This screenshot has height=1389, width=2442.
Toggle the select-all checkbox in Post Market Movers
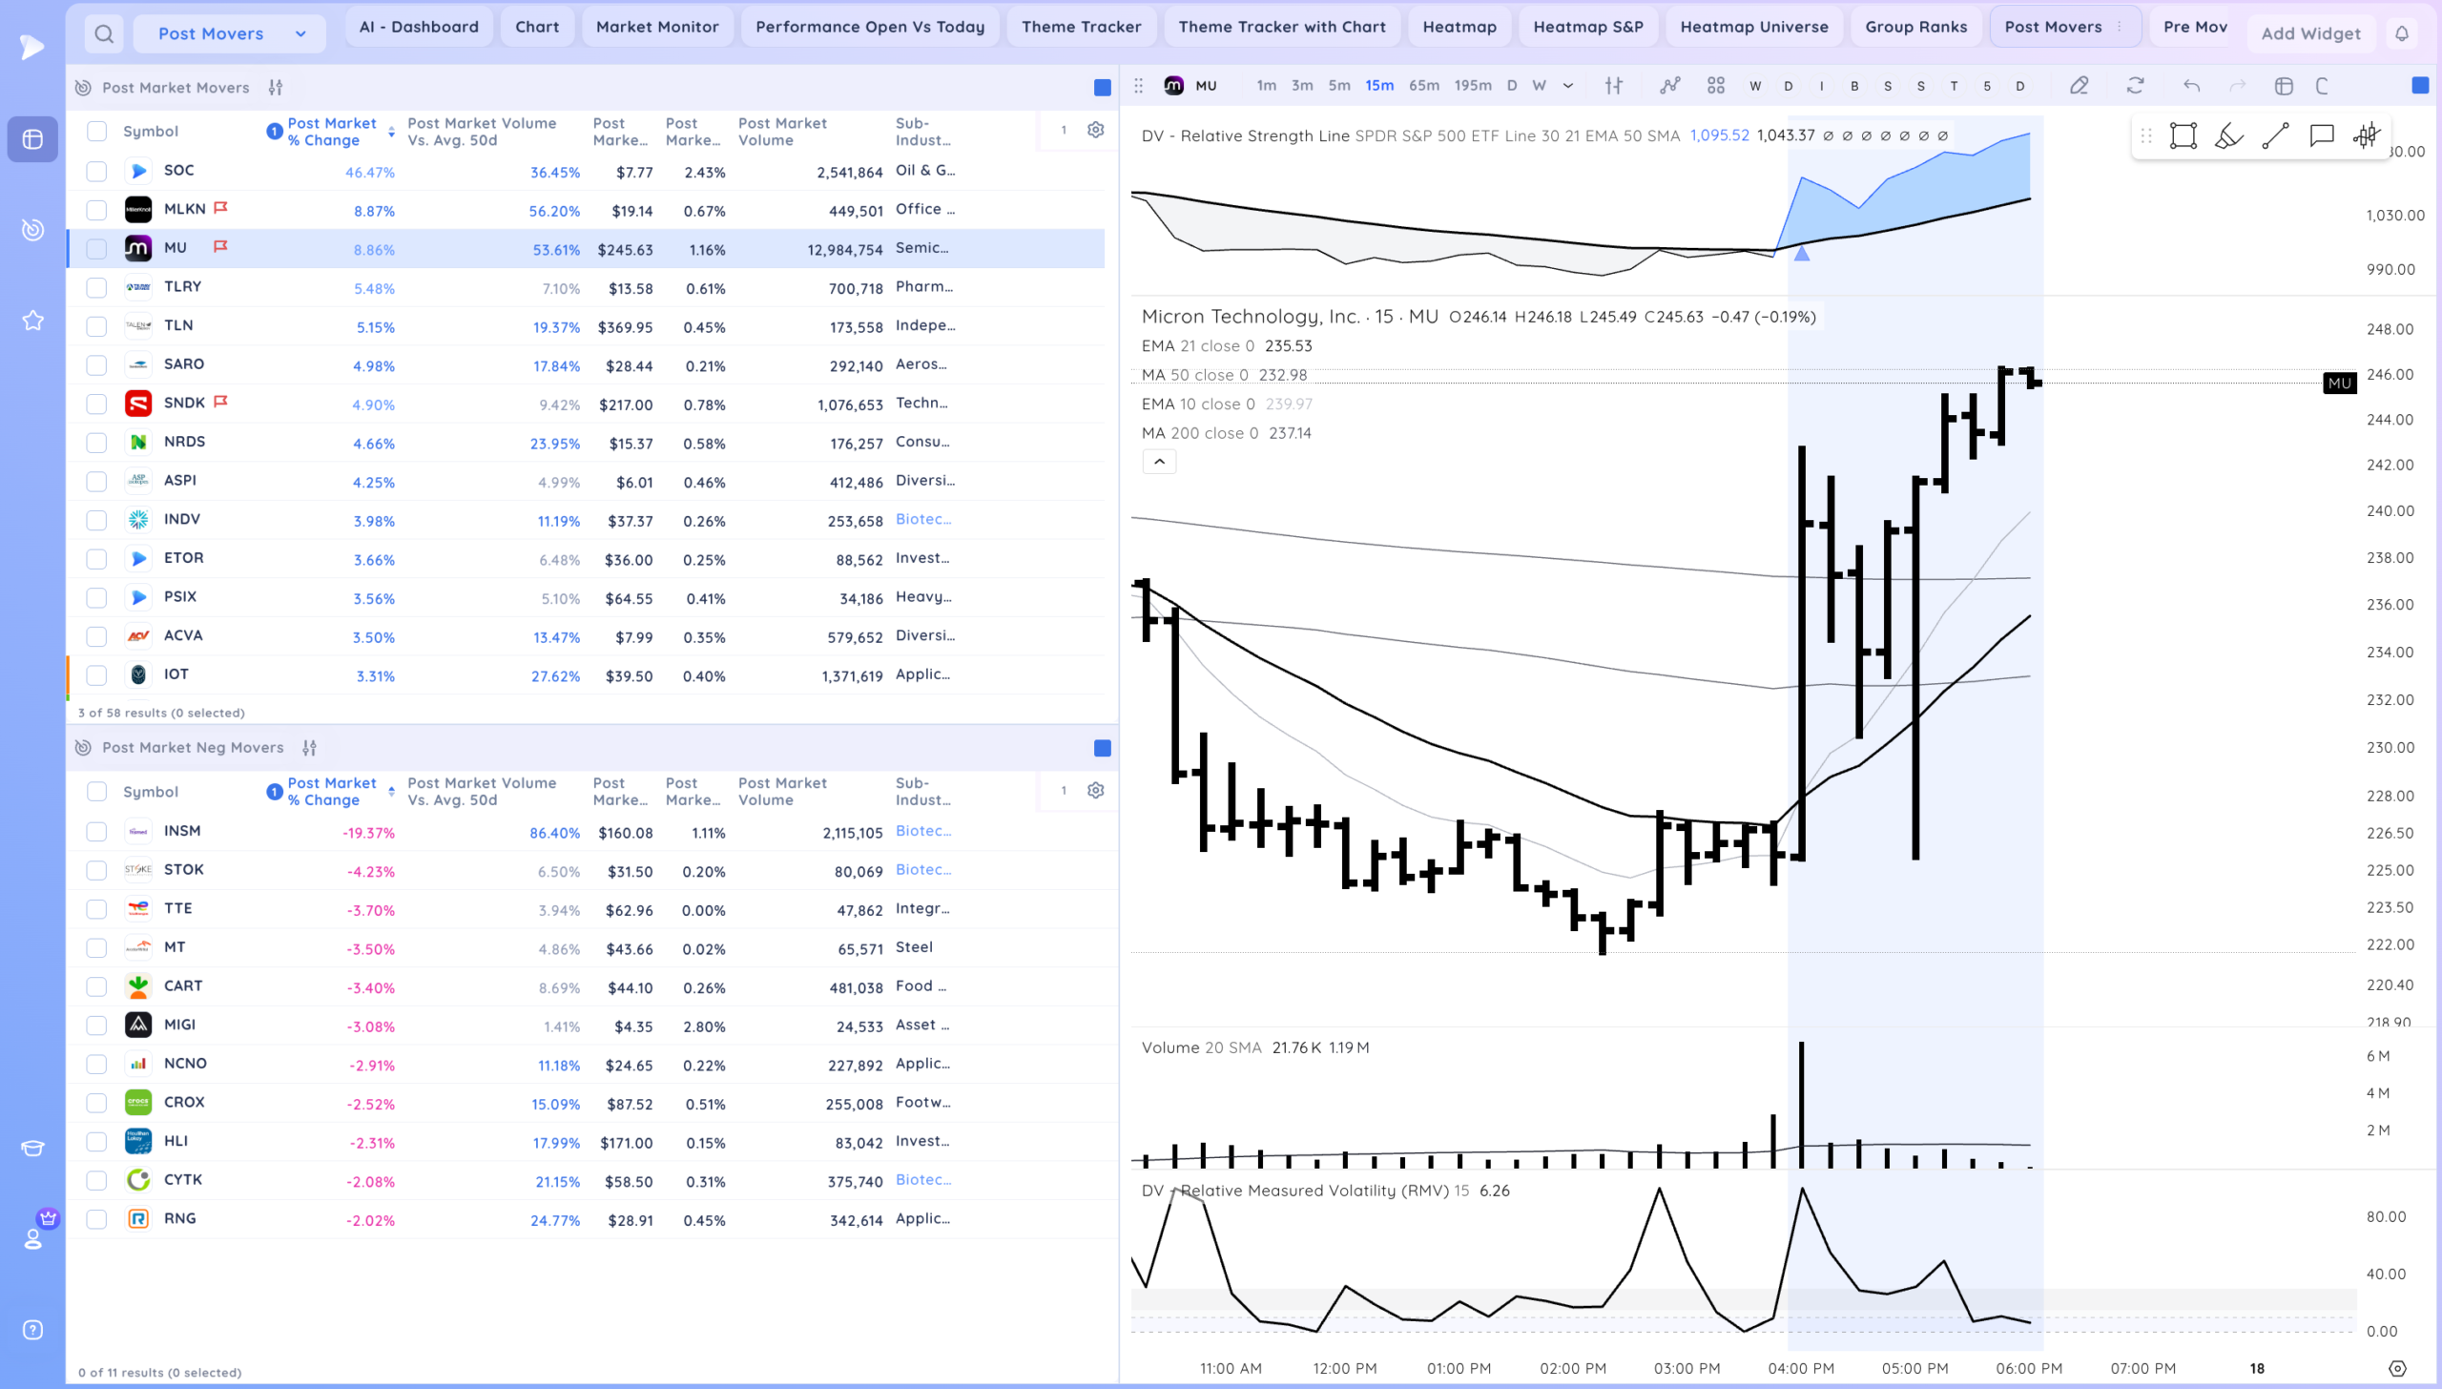(96, 132)
